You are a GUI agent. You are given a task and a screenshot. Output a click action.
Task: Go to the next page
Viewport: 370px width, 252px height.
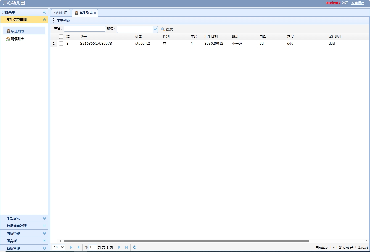[x=119, y=247]
